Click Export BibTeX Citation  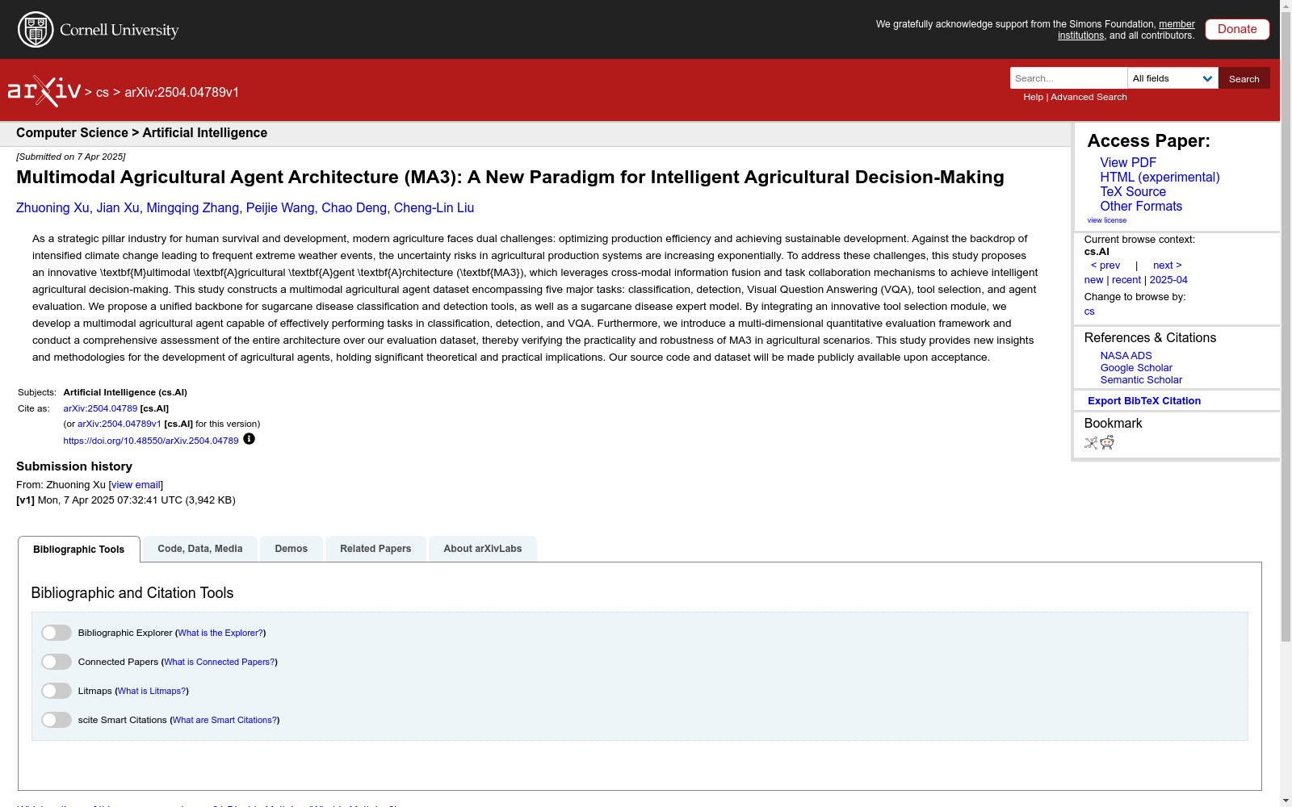[x=1144, y=401]
